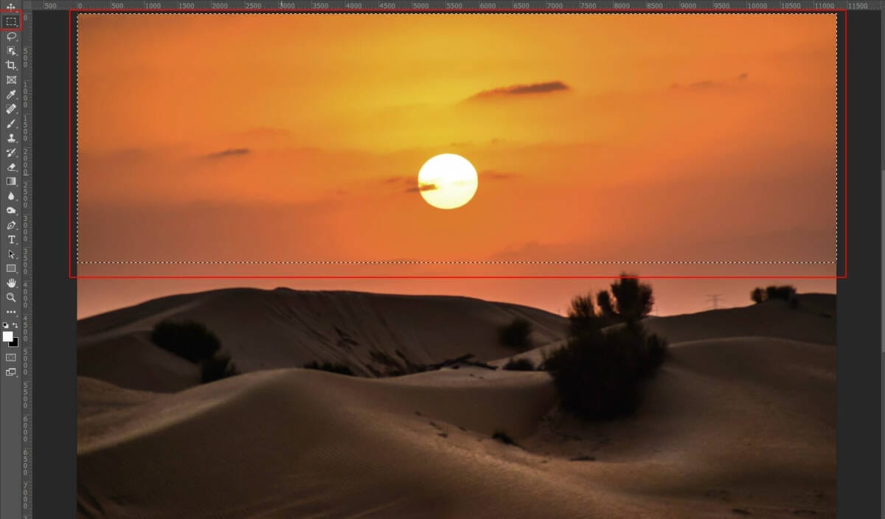Swap foreground and background colors
This screenshot has width=885, height=519.
15,325
